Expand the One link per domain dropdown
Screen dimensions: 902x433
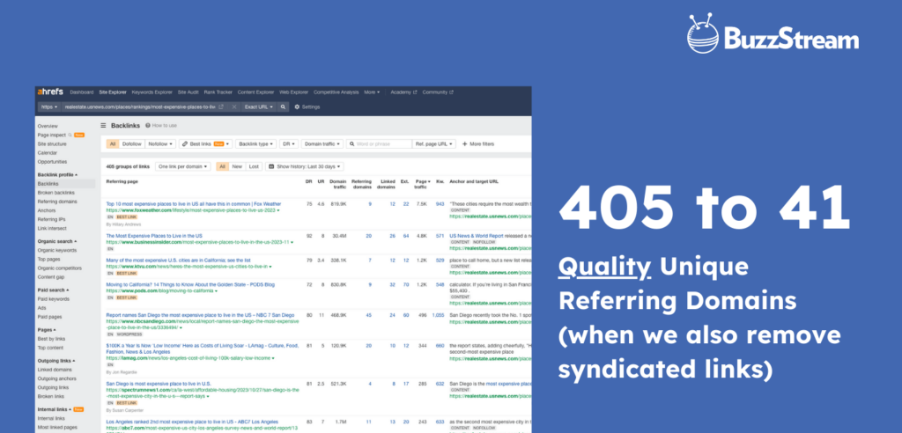[182, 165]
